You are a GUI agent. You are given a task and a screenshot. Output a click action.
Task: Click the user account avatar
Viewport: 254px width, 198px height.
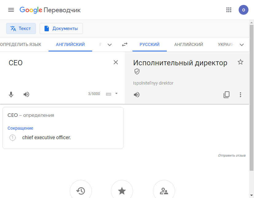pos(243,10)
